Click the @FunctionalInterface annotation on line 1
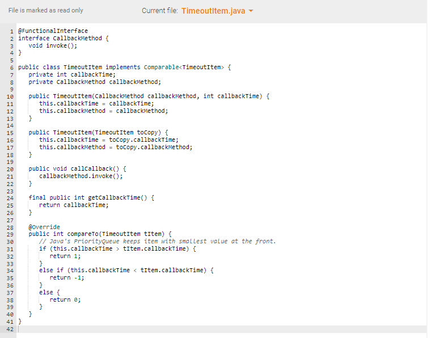 (x=53, y=31)
